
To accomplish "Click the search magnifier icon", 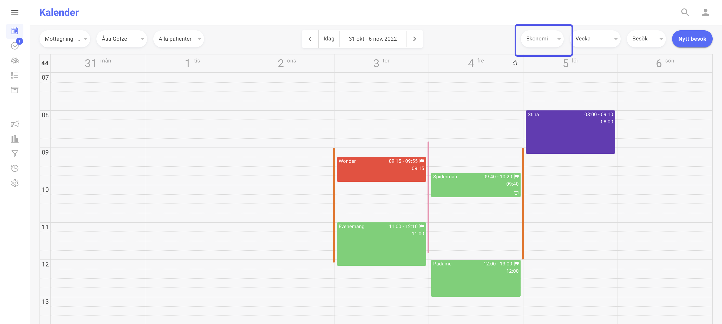I will (685, 12).
